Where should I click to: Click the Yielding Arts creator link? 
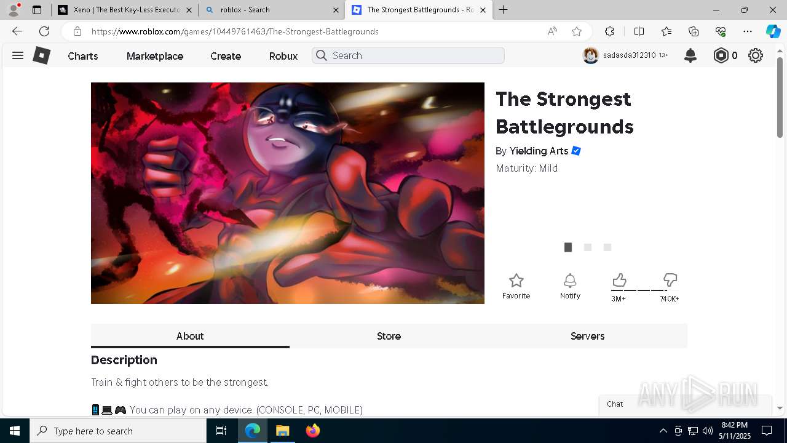539,151
